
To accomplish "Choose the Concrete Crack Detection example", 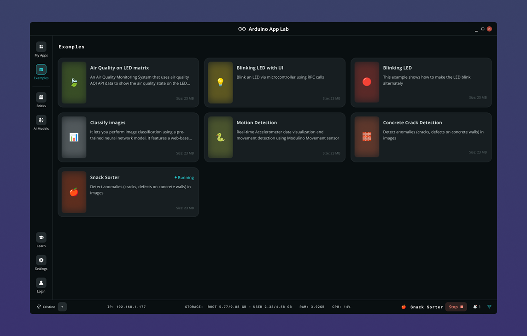I will [x=421, y=137].
